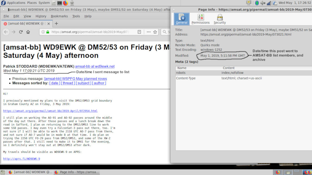Show site information via the info icon
Image resolution: width=312 pixels, height=175 pixels.
(43, 32)
